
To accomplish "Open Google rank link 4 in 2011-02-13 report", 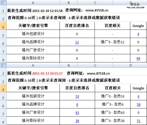I will [138, 96].
